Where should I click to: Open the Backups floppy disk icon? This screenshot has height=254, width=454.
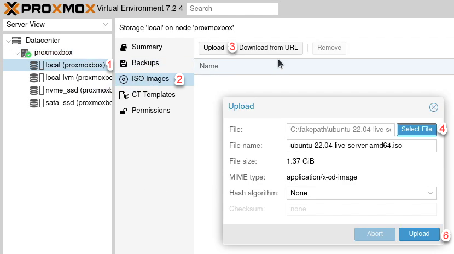click(x=124, y=63)
